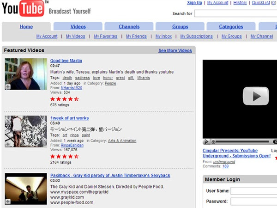Click the great tag
Screen dimensions: 277x208
tap(120, 78)
